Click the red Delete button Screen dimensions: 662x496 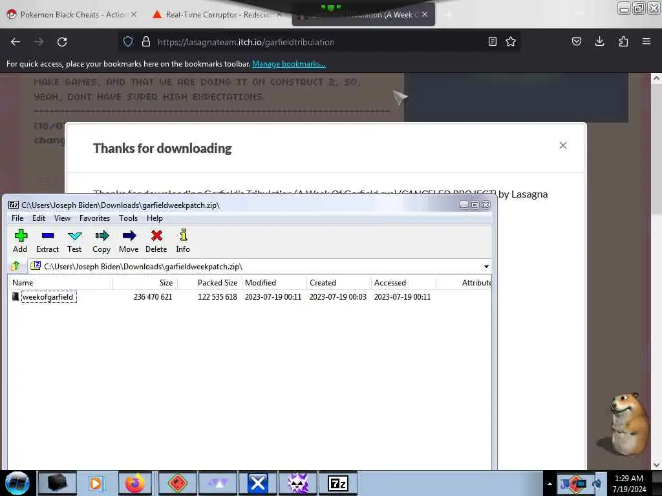coord(156,242)
